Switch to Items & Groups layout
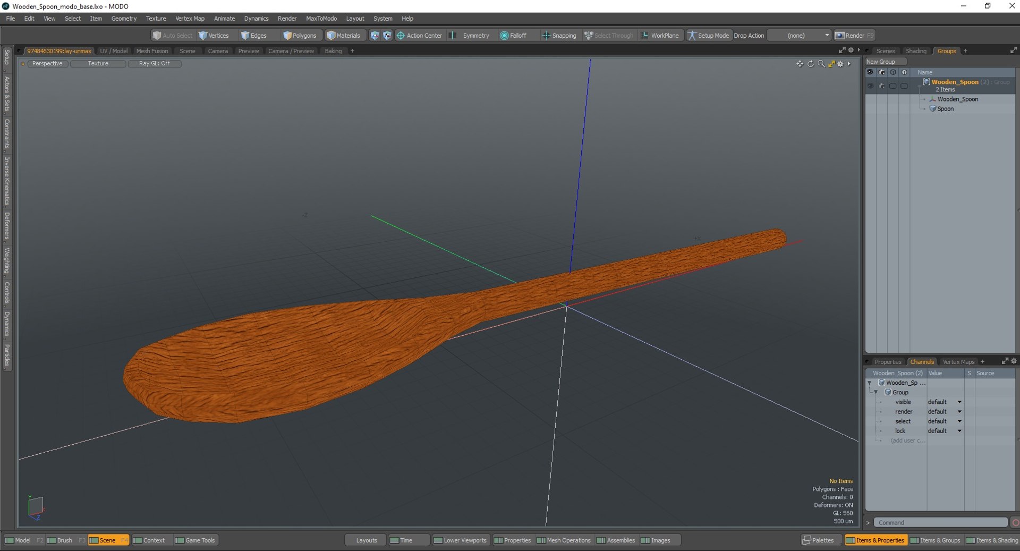 936,540
